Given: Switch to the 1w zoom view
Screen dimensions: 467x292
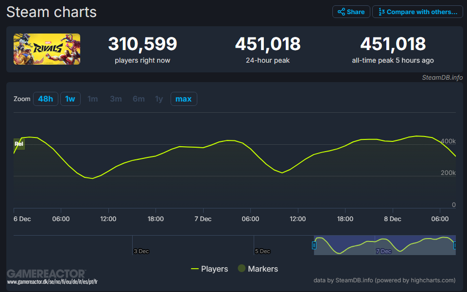Looking at the screenshot, I should (x=70, y=99).
